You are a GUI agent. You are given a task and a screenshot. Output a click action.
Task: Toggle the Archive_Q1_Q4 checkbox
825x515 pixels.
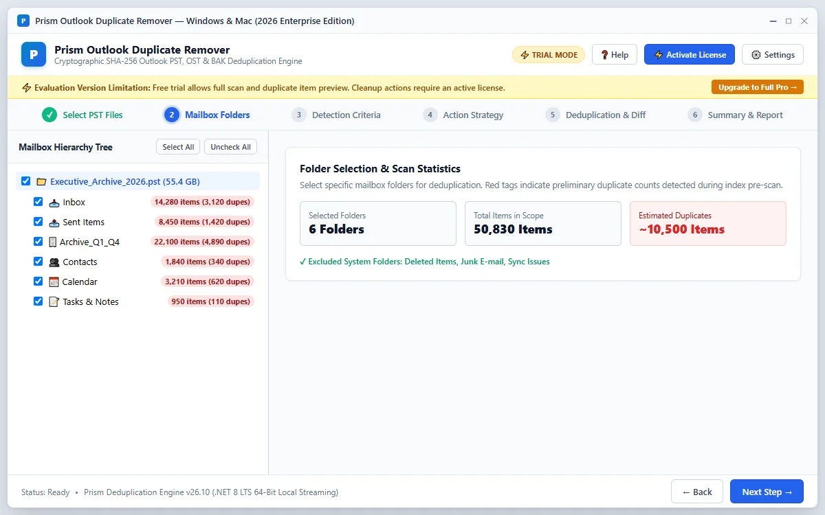click(38, 242)
